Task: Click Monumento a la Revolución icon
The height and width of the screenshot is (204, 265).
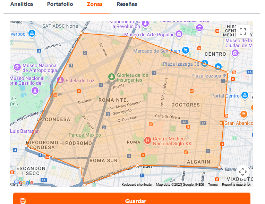Action: coord(145,24)
